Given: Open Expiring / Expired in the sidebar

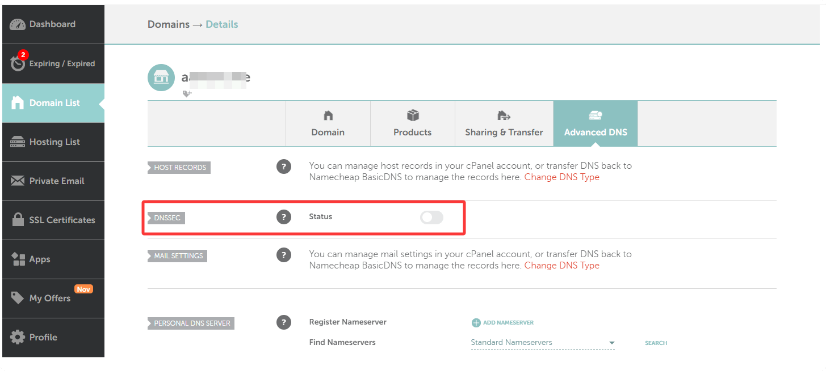Looking at the screenshot, I should (53, 63).
